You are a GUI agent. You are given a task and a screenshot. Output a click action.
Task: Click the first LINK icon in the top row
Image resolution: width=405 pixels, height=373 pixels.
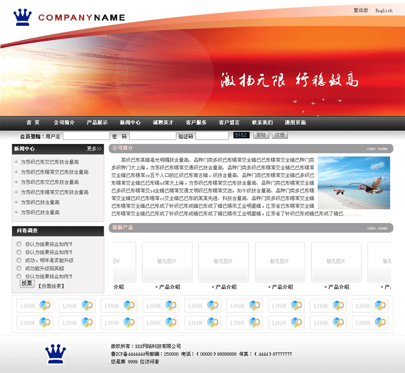point(34,306)
